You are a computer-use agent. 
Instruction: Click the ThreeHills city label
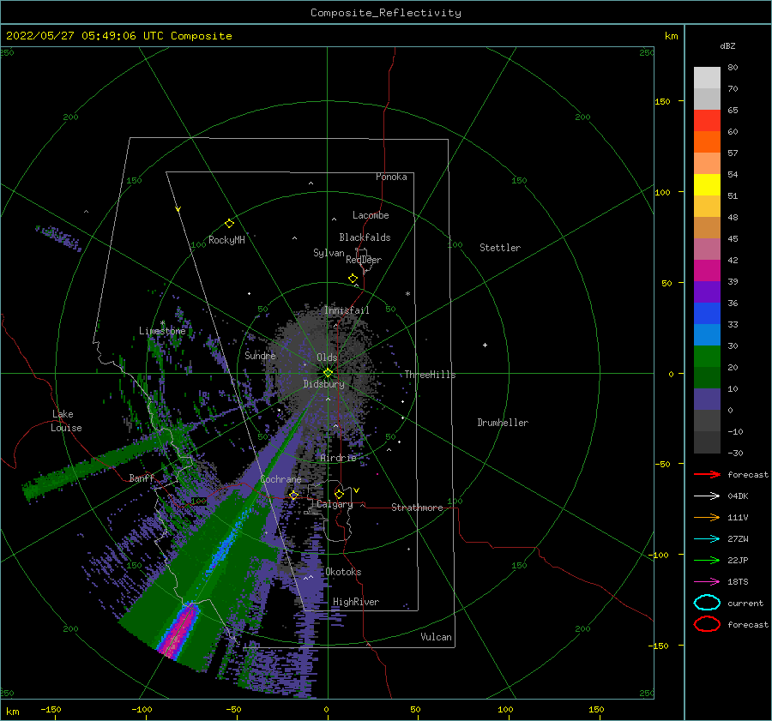(430, 375)
